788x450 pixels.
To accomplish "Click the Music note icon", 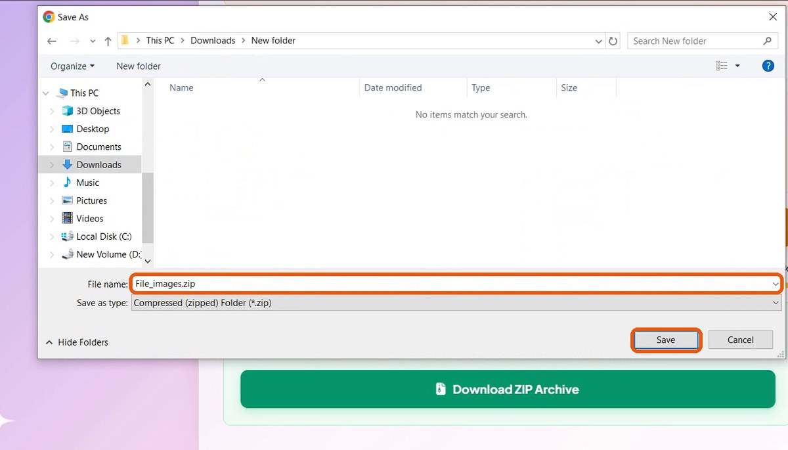I will (x=67, y=182).
